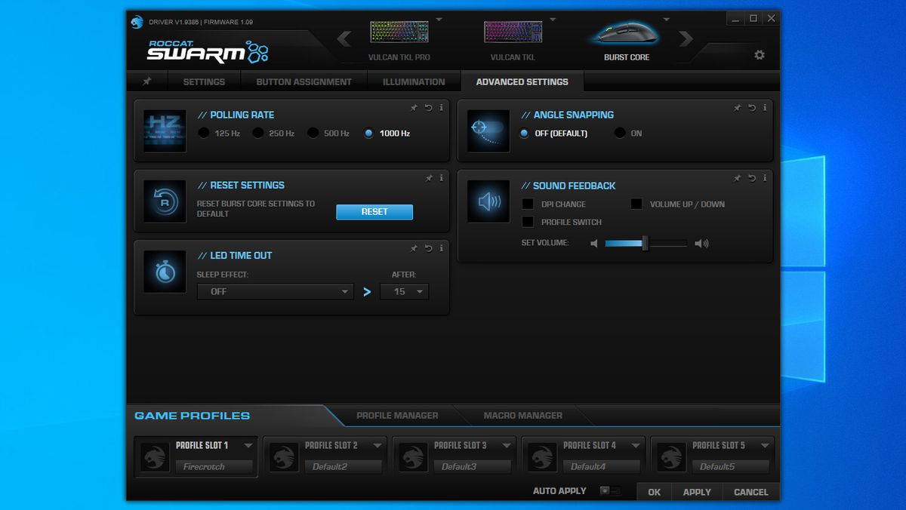Click the pin tab icon left of Settings
This screenshot has height=510, width=906.
147,81
